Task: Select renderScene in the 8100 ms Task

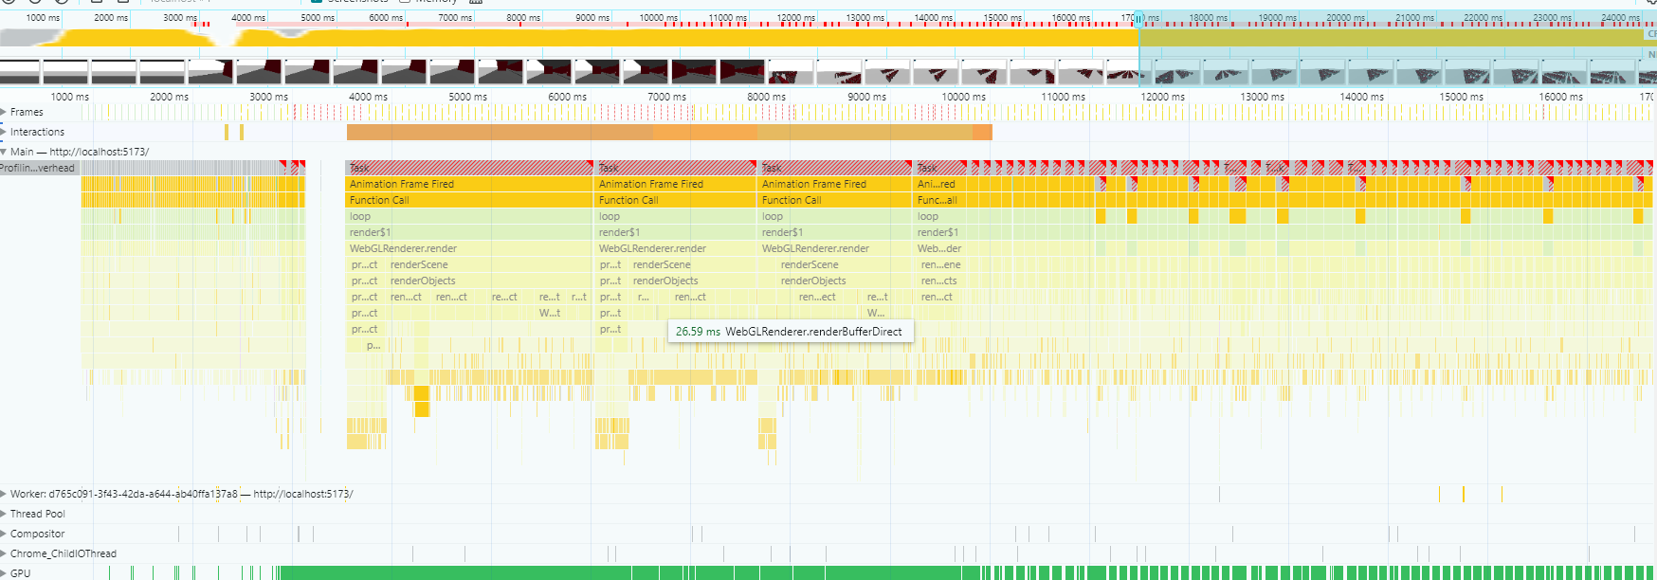Action: (844, 264)
